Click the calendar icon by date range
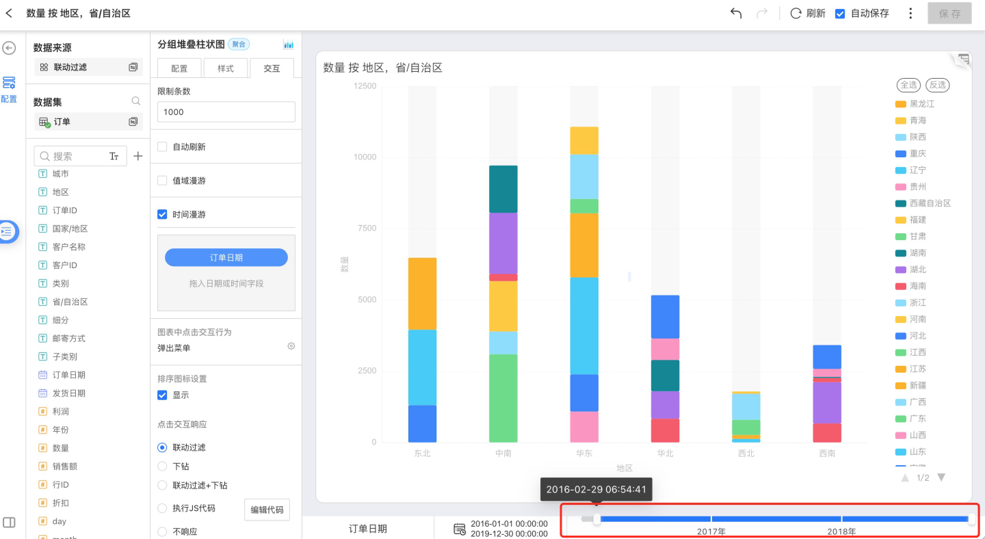 pos(460,528)
